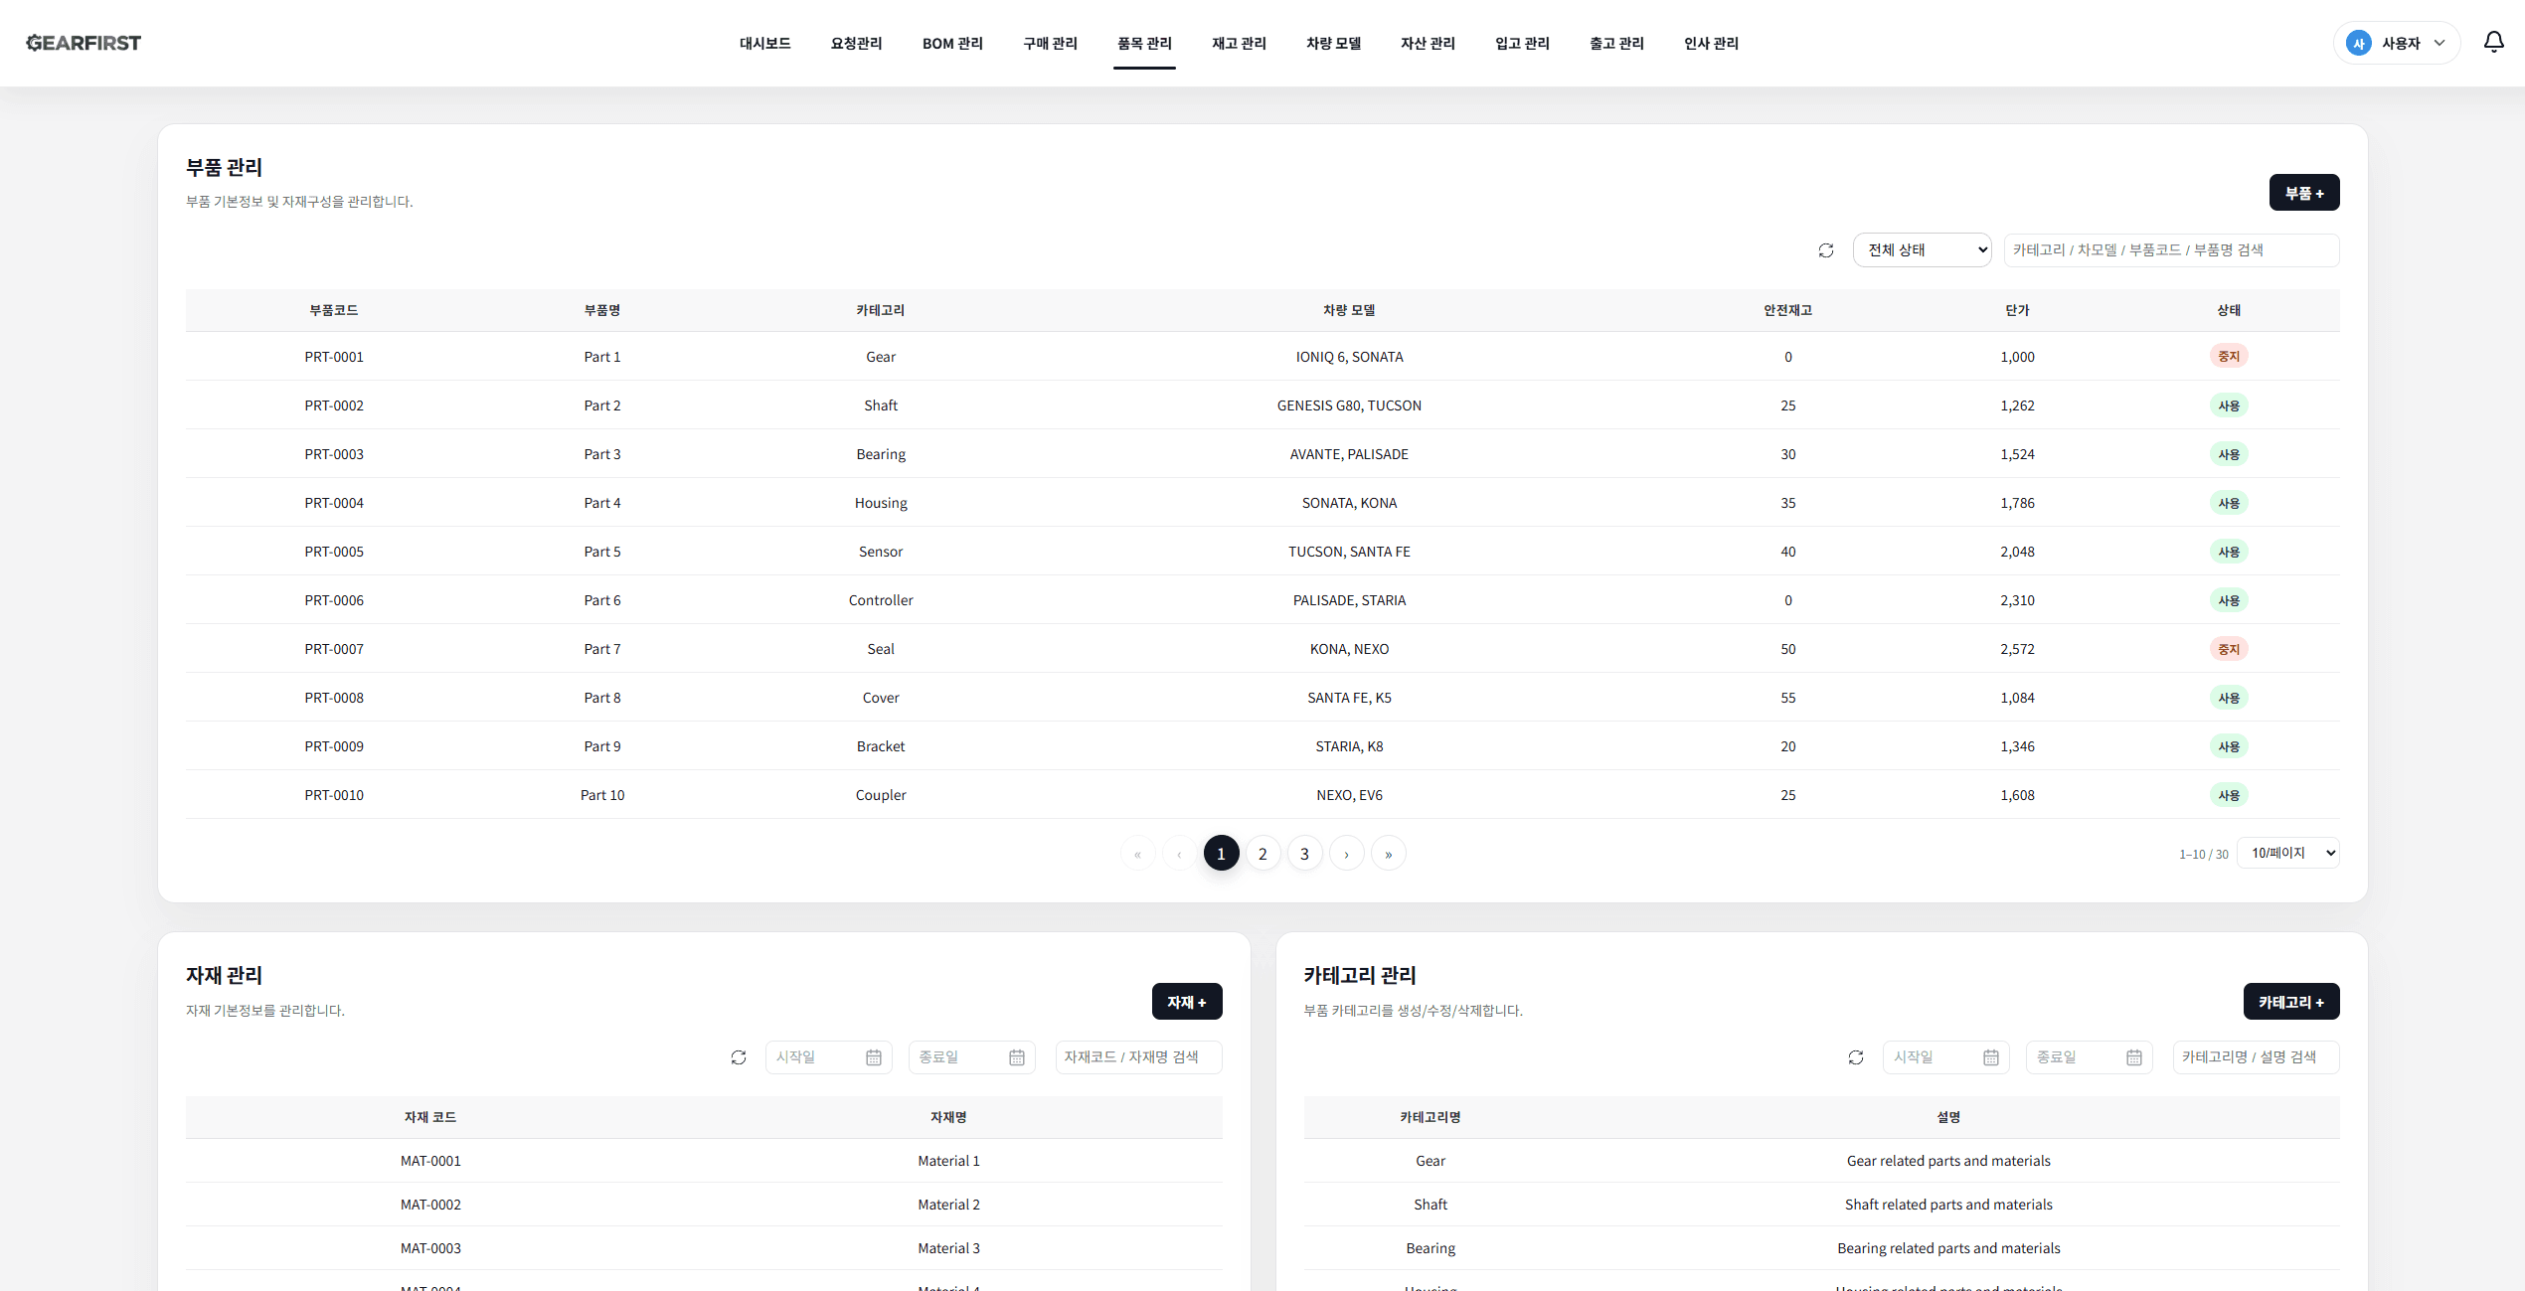
Task: Go to page 2 of parts
Action: (x=1263, y=854)
